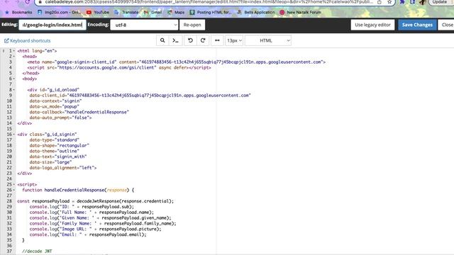Click the data-shape="rectangular" line
This screenshot has width=454, height=255.
point(60,145)
